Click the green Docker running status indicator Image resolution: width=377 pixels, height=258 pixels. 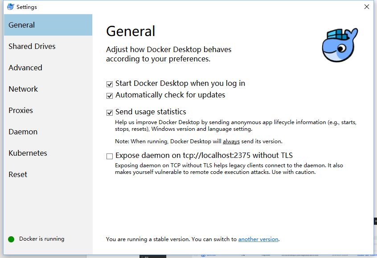[x=11, y=239]
